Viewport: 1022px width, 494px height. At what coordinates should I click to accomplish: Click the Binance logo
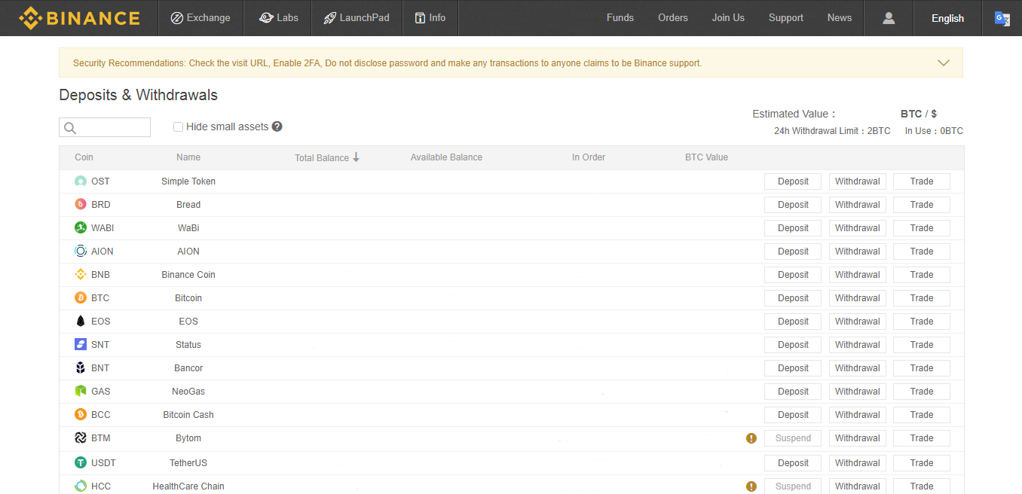click(x=79, y=18)
